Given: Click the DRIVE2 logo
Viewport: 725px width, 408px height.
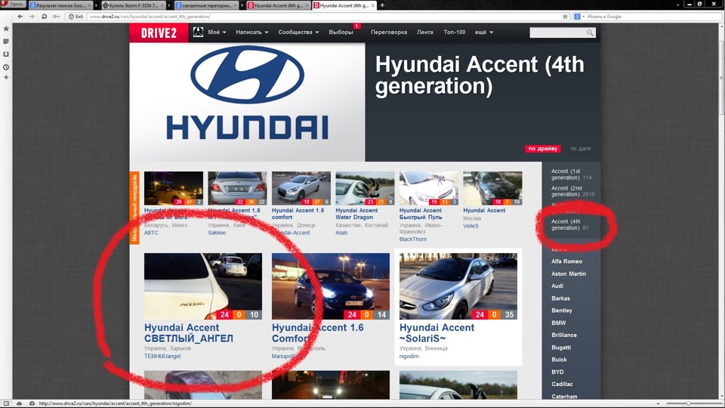Looking at the screenshot, I should (x=159, y=32).
